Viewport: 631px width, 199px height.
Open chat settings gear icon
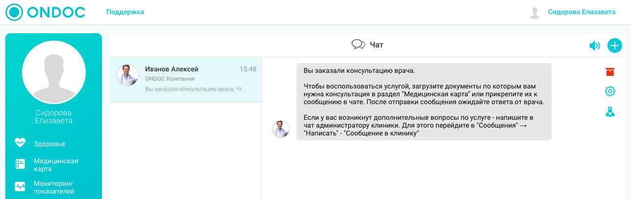[610, 91]
